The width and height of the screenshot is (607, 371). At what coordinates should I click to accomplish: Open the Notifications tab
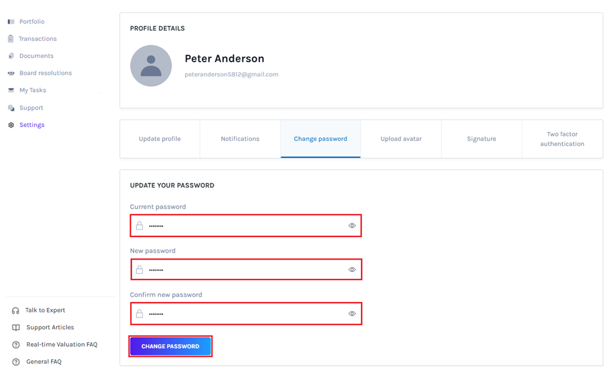click(239, 139)
